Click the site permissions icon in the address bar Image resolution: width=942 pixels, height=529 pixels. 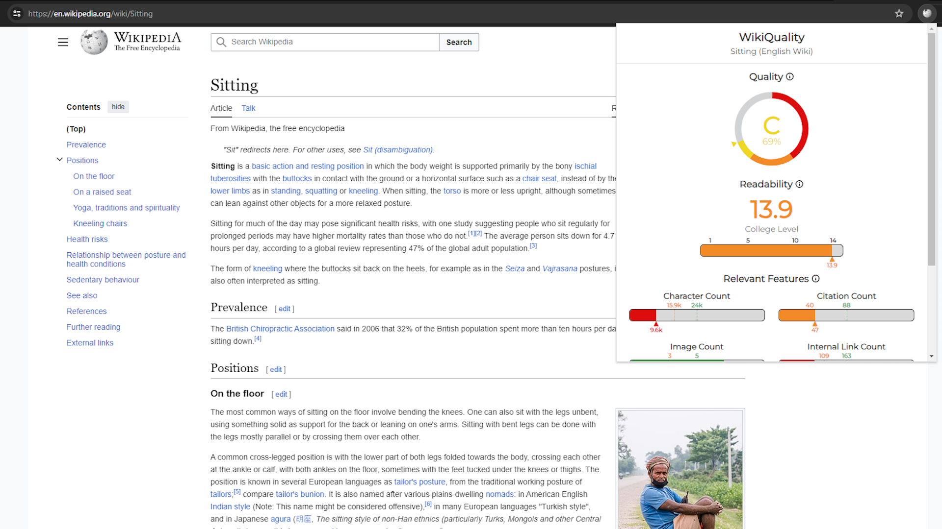click(x=17, y=13)
